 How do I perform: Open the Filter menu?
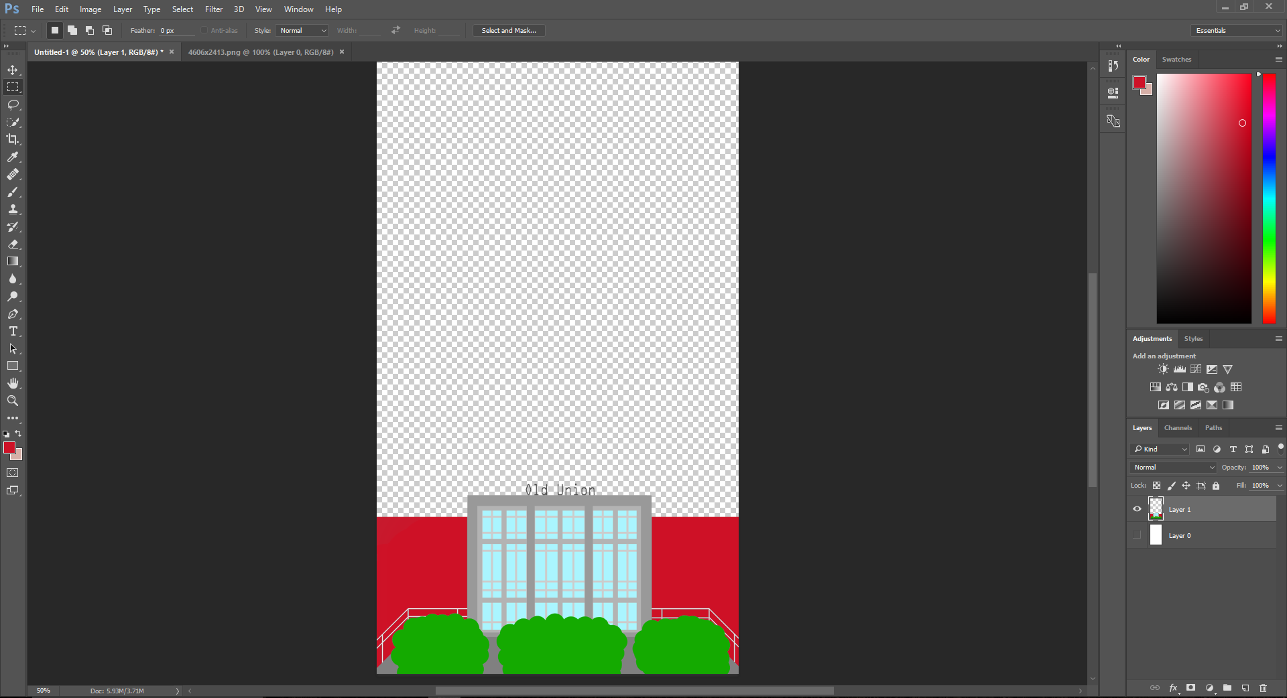click(214, 9)
